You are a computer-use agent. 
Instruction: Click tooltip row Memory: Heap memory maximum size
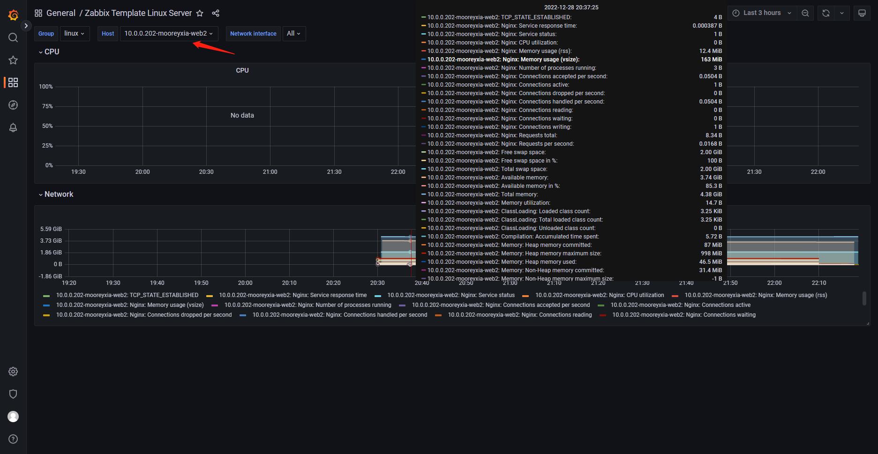pos(571,253)
